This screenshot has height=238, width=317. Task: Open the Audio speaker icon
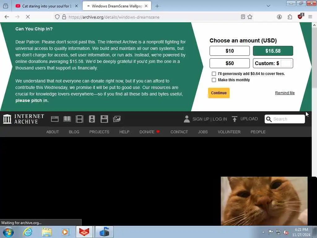click(92, 119)
